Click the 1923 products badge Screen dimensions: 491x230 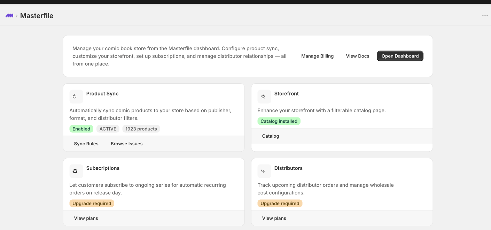tap(141, 129)
